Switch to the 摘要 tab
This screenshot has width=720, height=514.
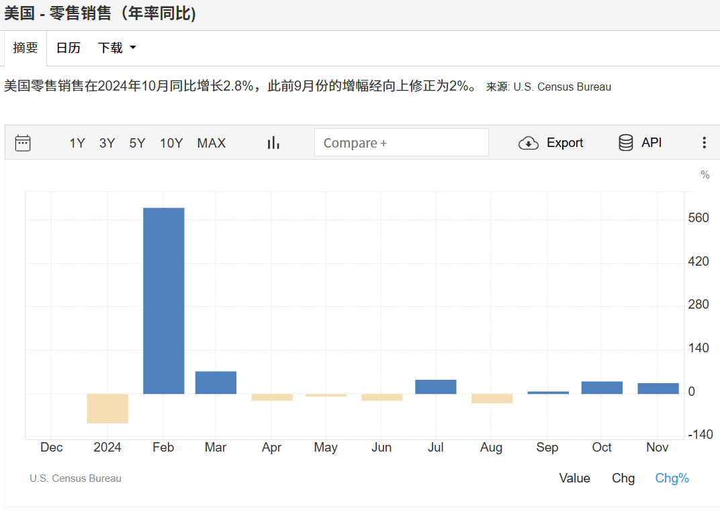[26, 48]
